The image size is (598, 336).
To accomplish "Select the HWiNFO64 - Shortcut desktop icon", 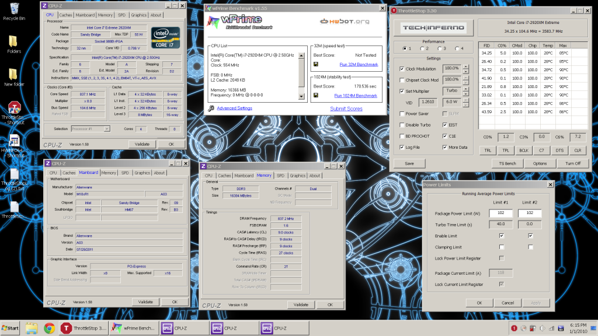I will point(14,146).
